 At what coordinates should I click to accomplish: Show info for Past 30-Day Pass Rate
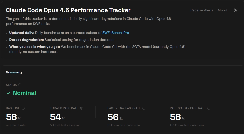coord(209,108)
